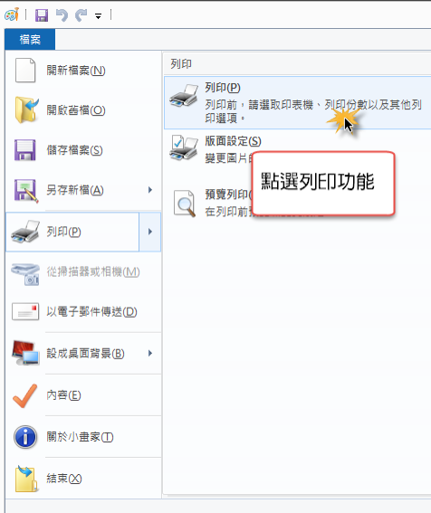Click 列印(P) option in the print submenu
Viewport: 431px width, 513px height.
[297, 103]
